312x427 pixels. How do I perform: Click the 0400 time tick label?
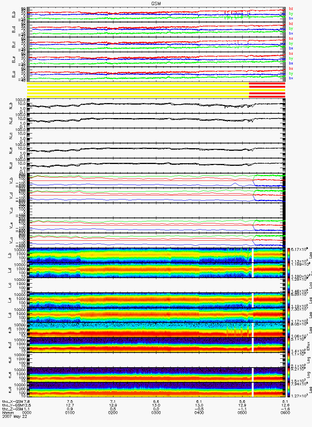coord(199,413)
